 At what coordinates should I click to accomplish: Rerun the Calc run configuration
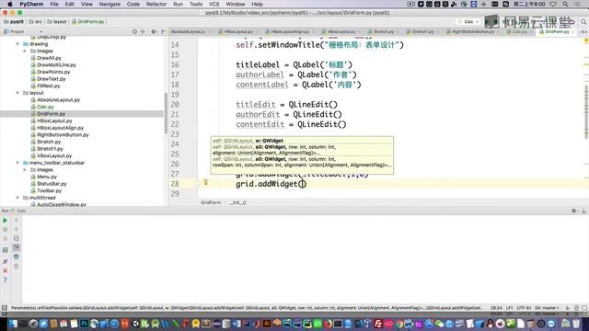tap(6, 221)
